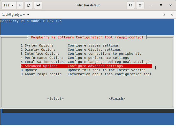This screenshot has width=176, height=129.
Task: Close the Tilix window
Action: [x=170, y=5]
